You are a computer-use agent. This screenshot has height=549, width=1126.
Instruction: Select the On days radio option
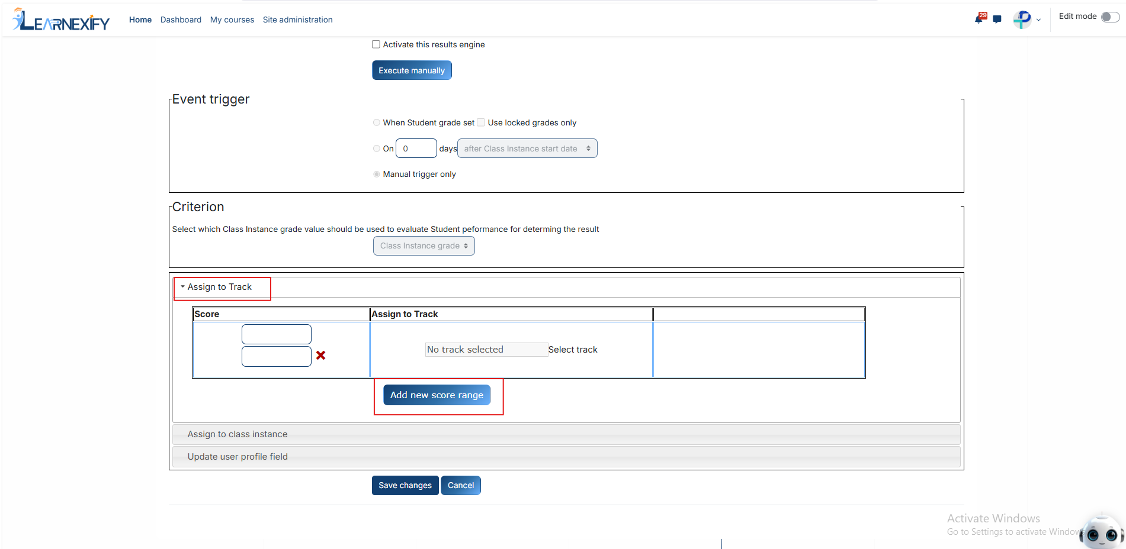click(377, 148)
